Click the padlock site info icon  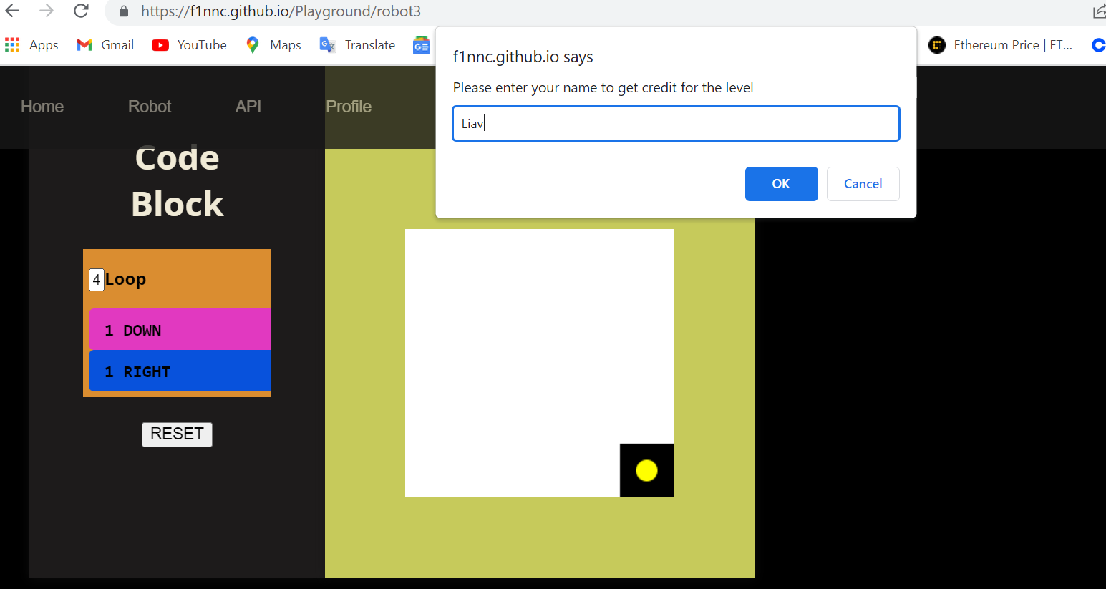click(124, 11)
